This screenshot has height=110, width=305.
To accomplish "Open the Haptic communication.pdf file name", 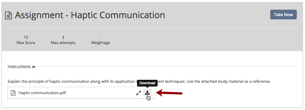I will coord(42,93).
